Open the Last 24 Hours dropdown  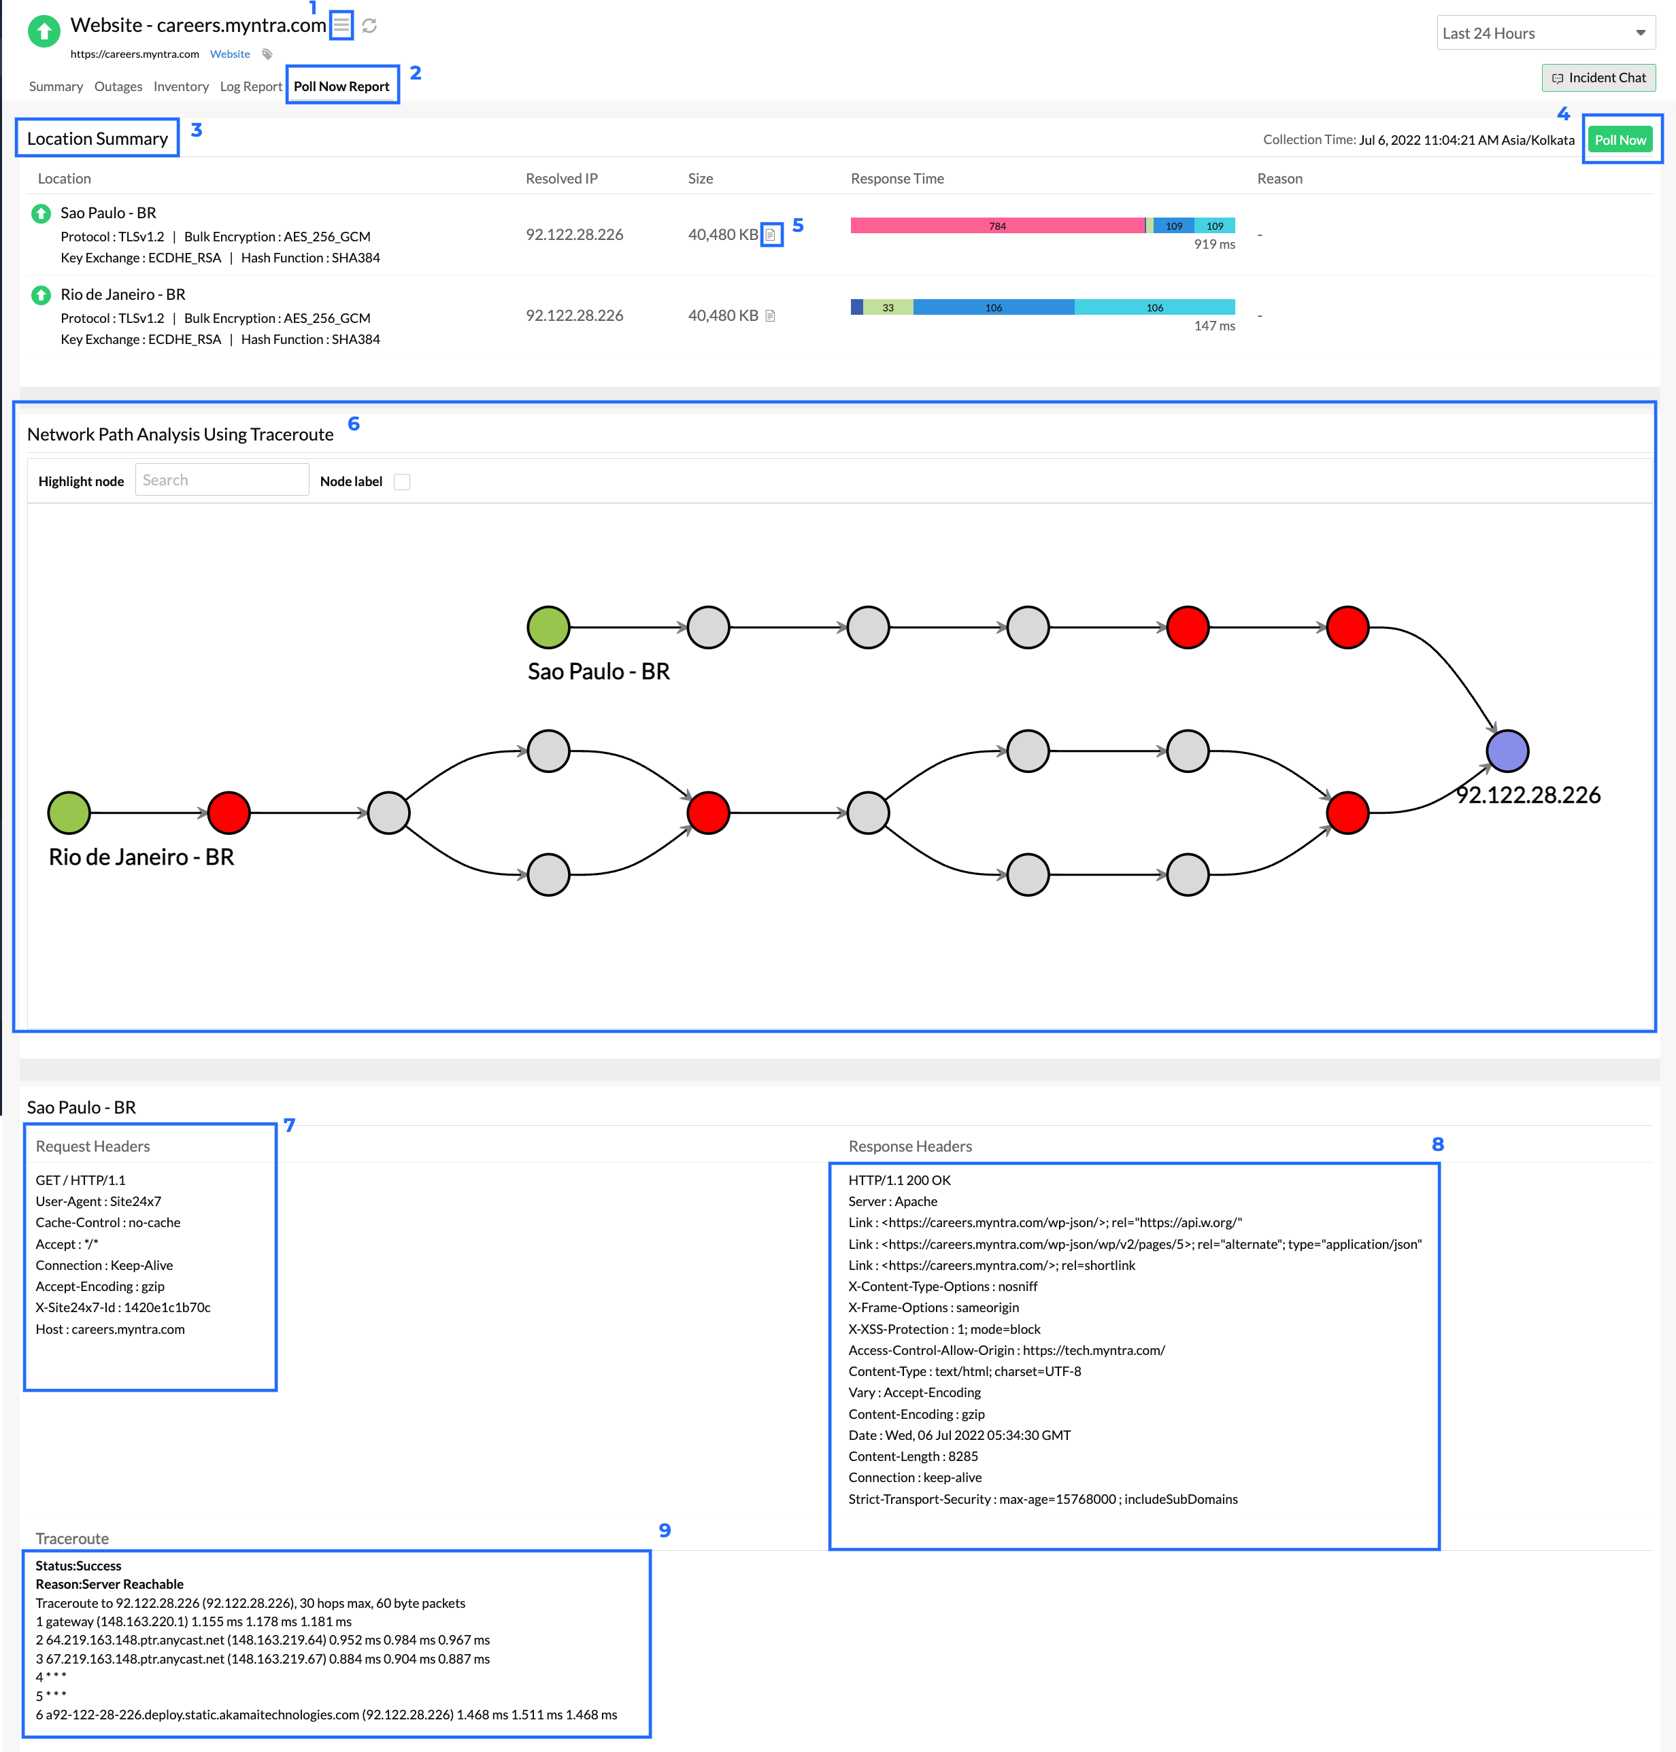pyautogui.click(x=1544, y=33)
